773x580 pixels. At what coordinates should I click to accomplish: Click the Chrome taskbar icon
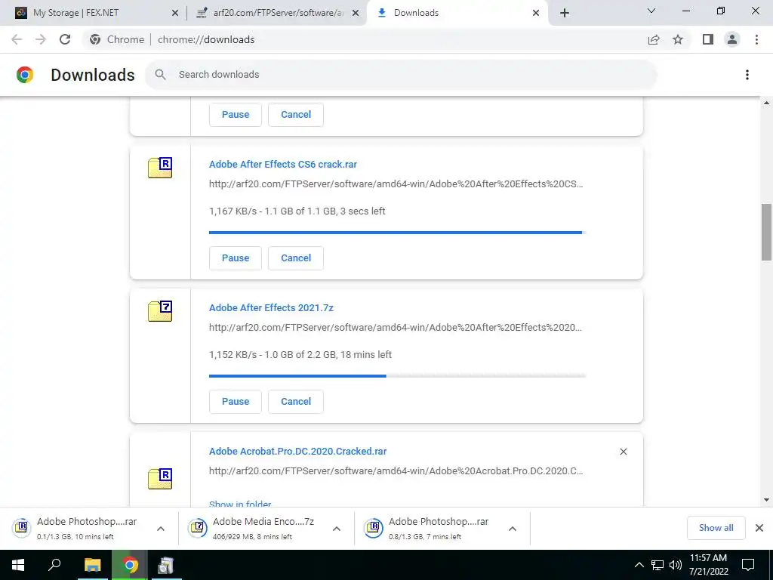click(130, 565)
